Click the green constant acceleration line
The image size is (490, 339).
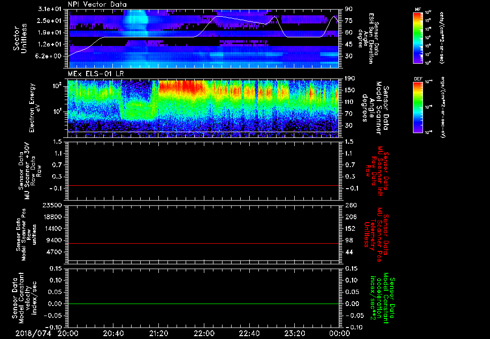coord(204,304)
